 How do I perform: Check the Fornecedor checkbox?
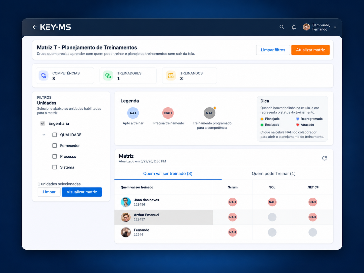tap(55, 146)
